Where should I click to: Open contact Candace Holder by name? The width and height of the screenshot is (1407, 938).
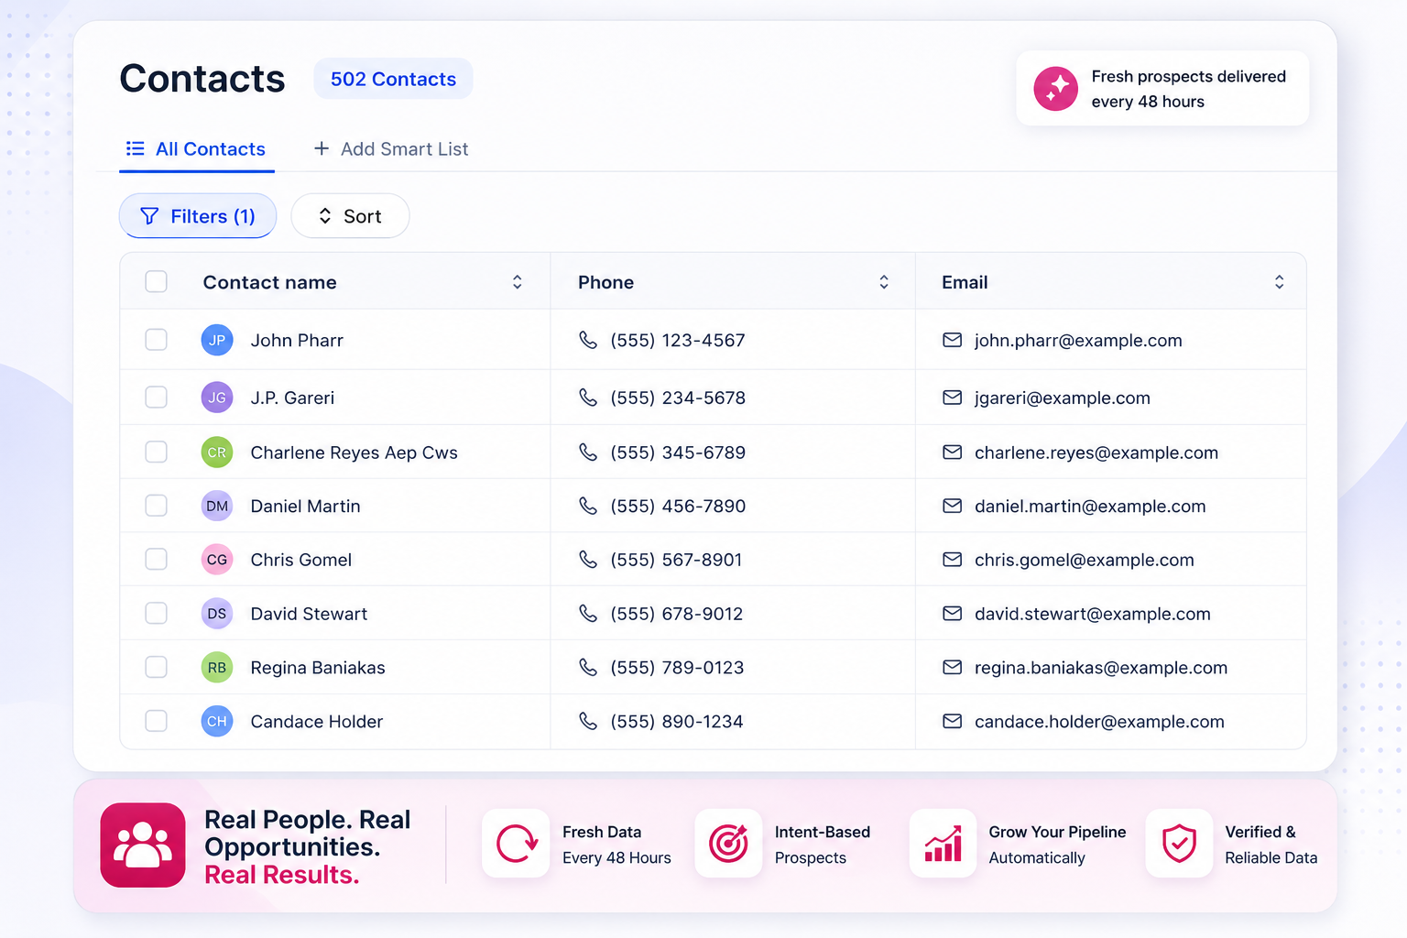(317, 722)
